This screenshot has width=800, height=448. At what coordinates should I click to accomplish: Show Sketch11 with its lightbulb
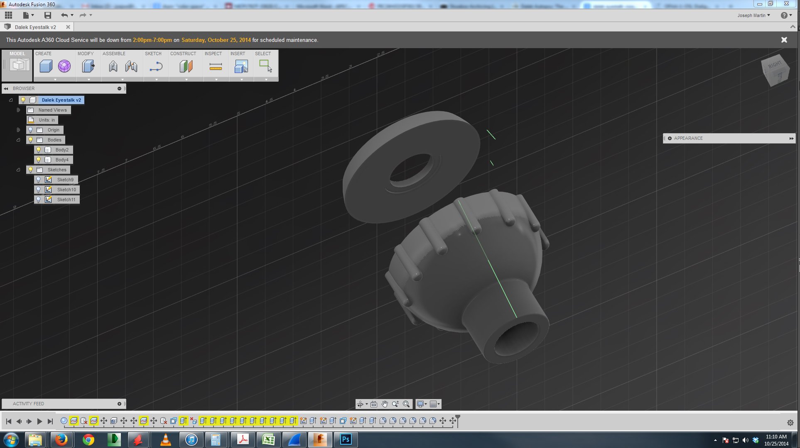coord(39,200)
